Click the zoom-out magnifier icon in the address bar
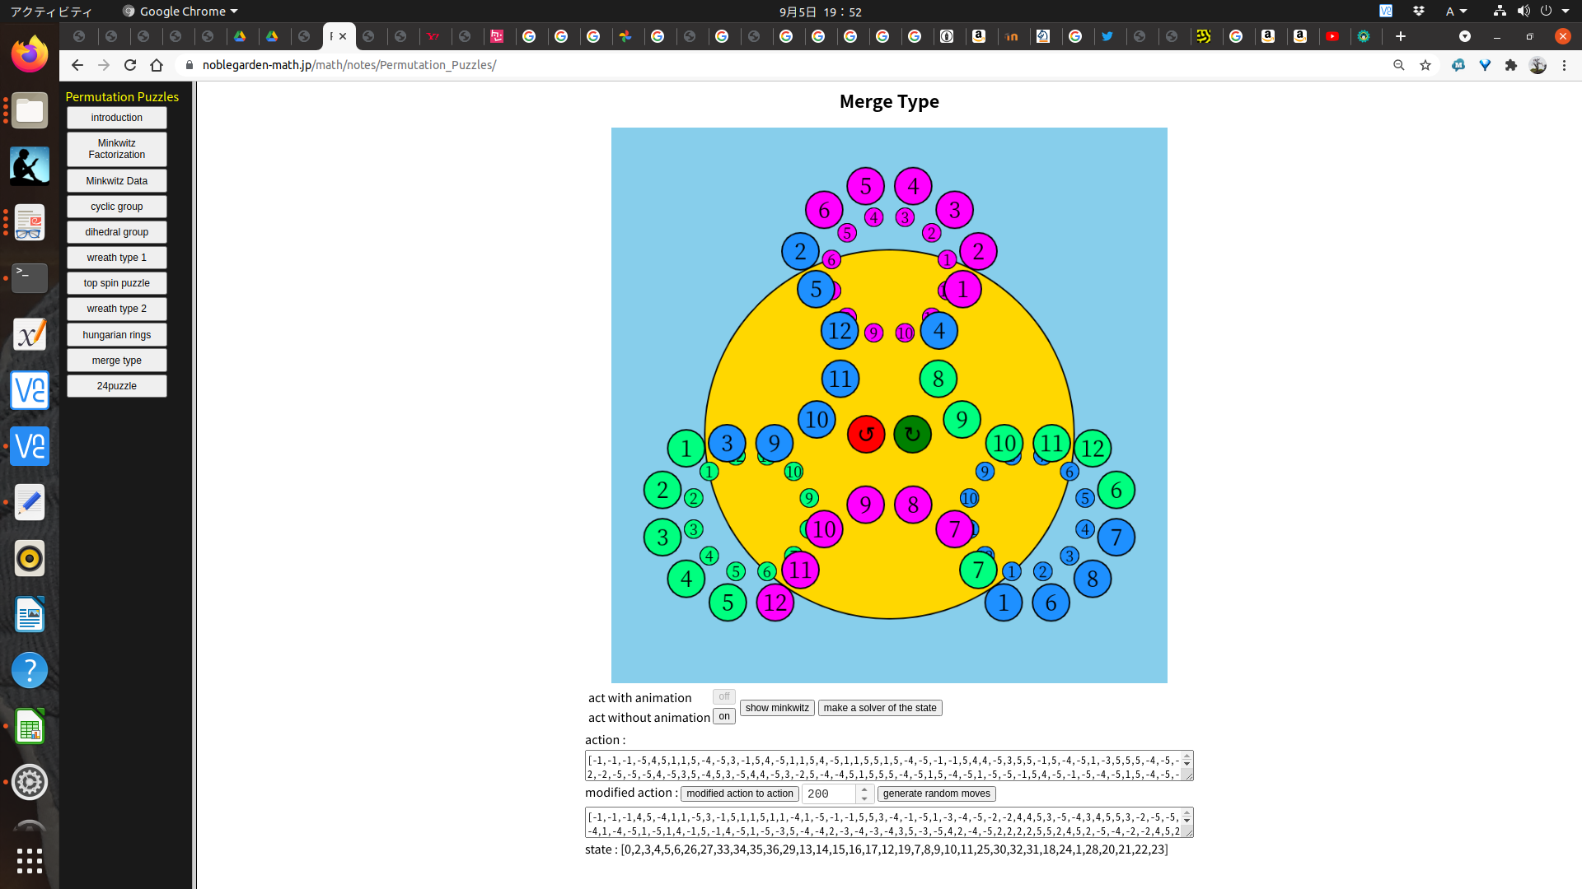Image resolution: width=1582 pixels, height=889 pixels. point(1399,65)
